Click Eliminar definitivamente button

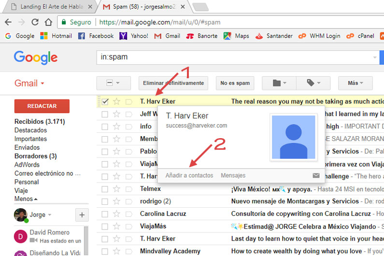[x=173, y=83]
